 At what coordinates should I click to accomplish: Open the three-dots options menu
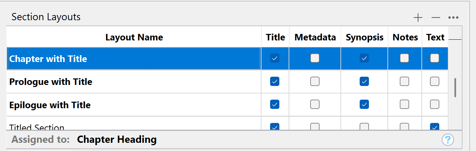tap(453, 18)
